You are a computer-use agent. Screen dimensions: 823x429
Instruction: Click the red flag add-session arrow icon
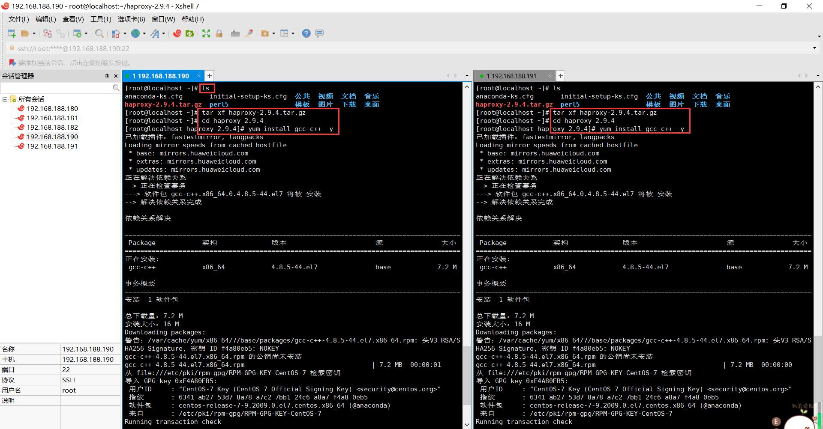click(12, 63)
